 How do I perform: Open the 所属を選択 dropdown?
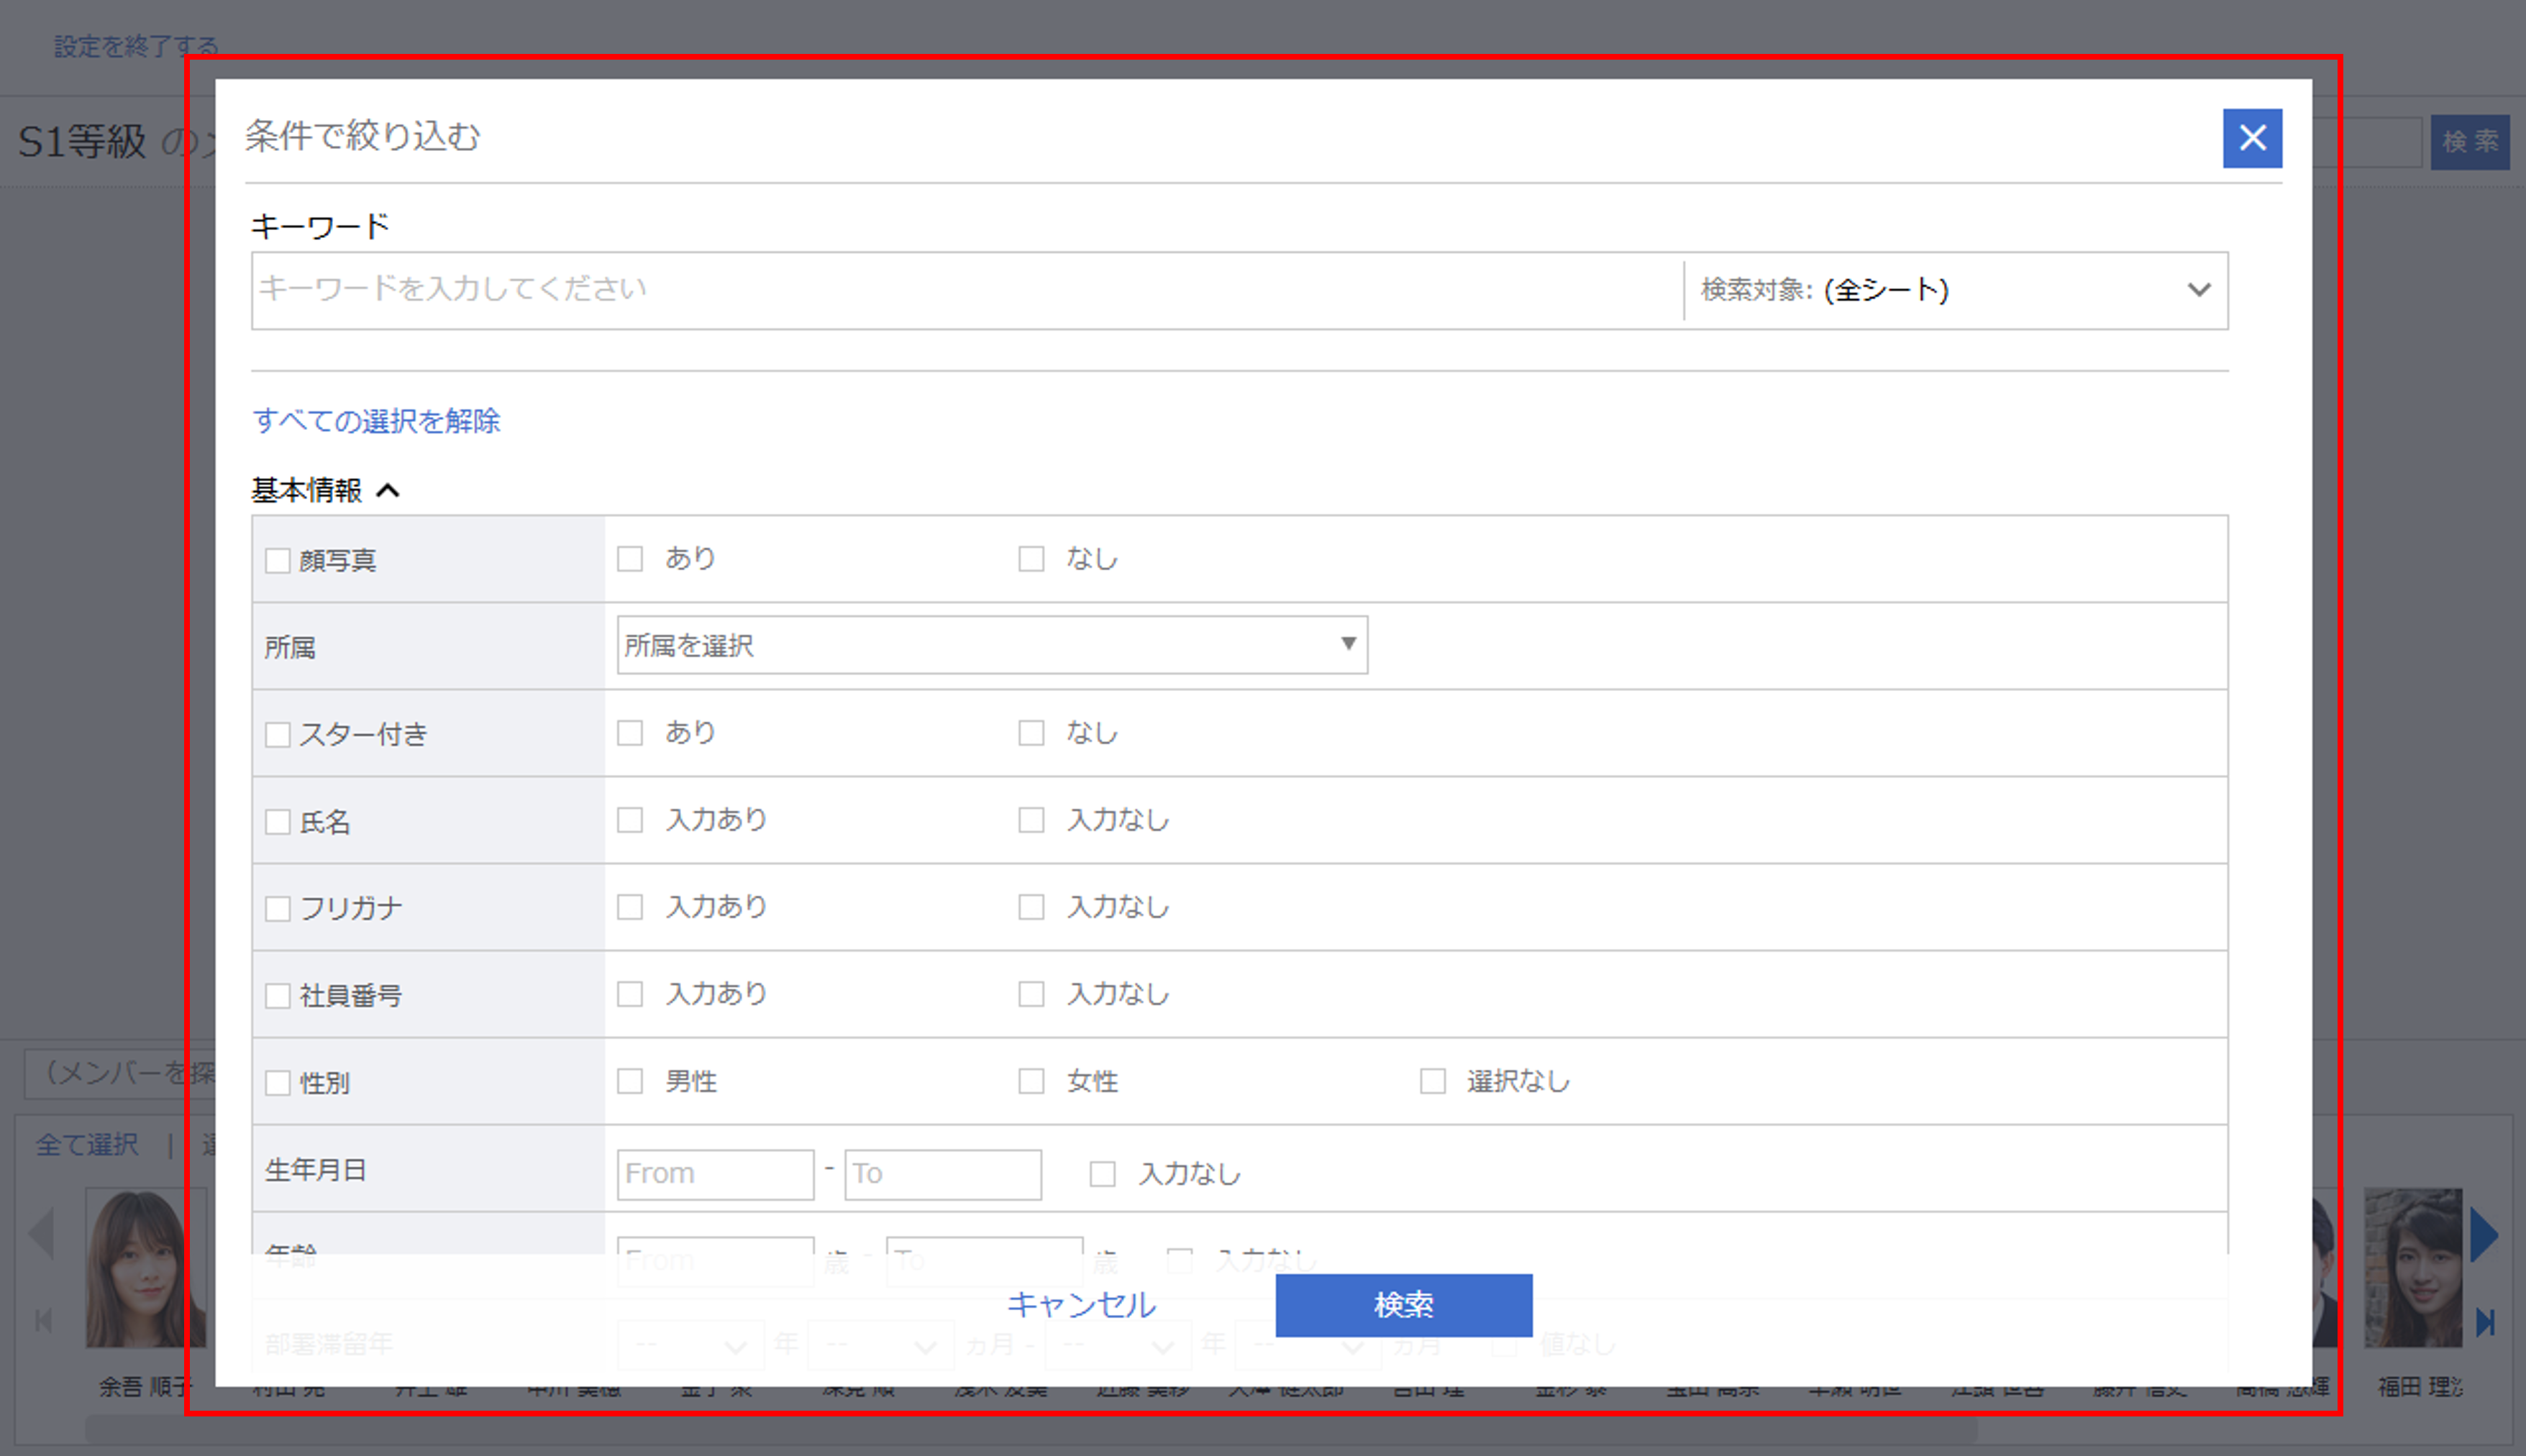point(991,645)
